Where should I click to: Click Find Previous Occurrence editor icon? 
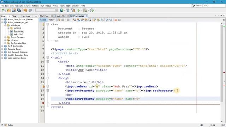coord(78,20)
